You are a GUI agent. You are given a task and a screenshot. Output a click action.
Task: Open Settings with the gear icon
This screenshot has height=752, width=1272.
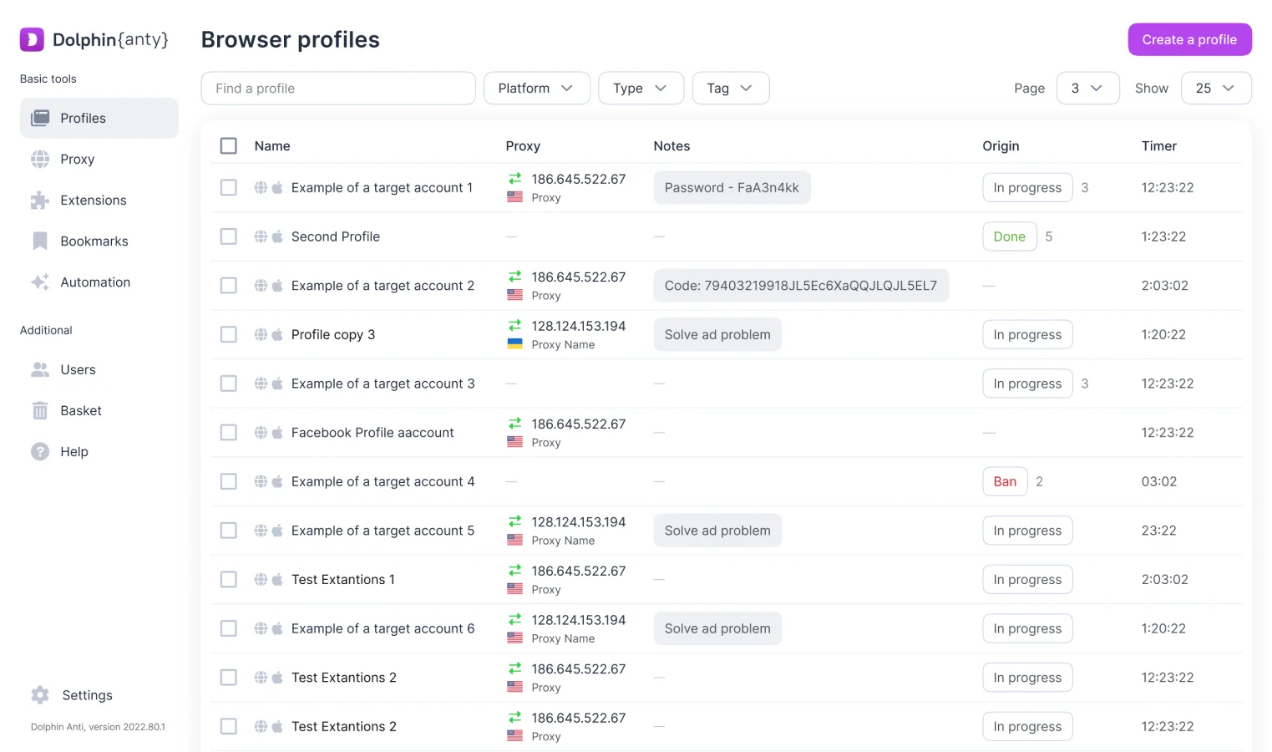[x=40, y=695]
